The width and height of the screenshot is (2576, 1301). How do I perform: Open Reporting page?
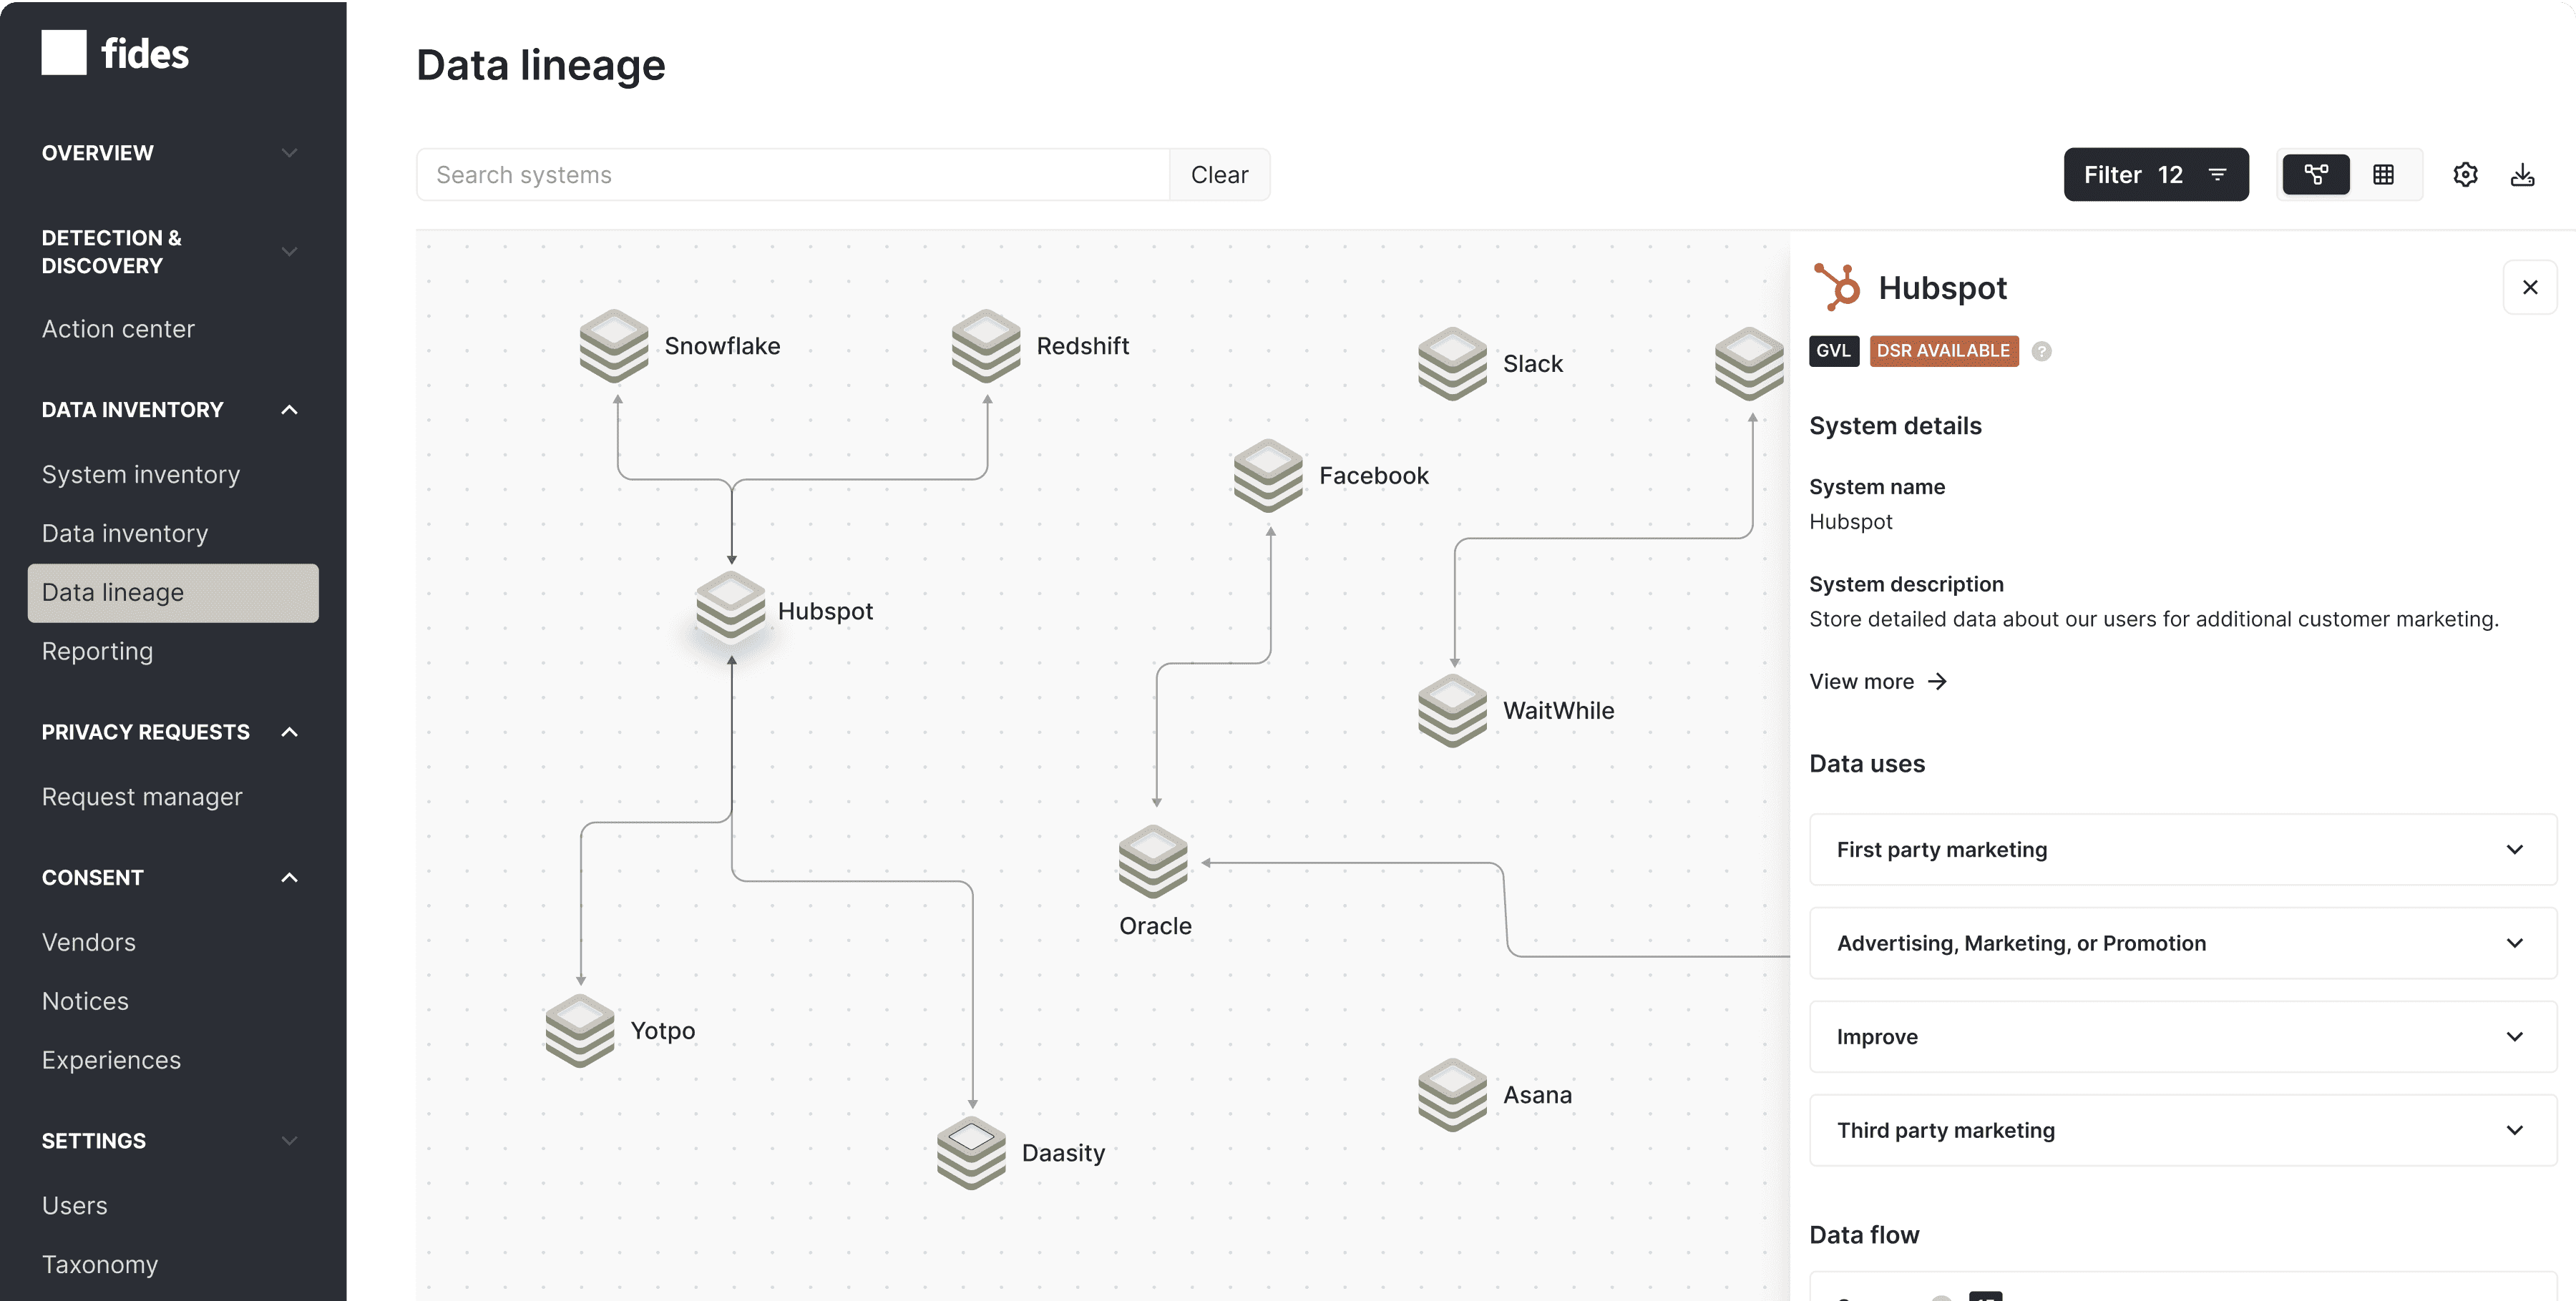click(97, 652)
